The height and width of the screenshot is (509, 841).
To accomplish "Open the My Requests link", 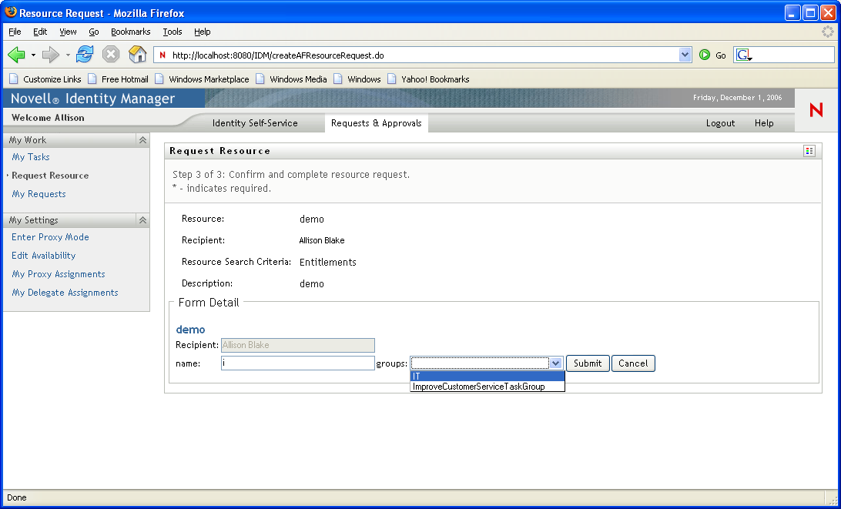I will point(39,193).
